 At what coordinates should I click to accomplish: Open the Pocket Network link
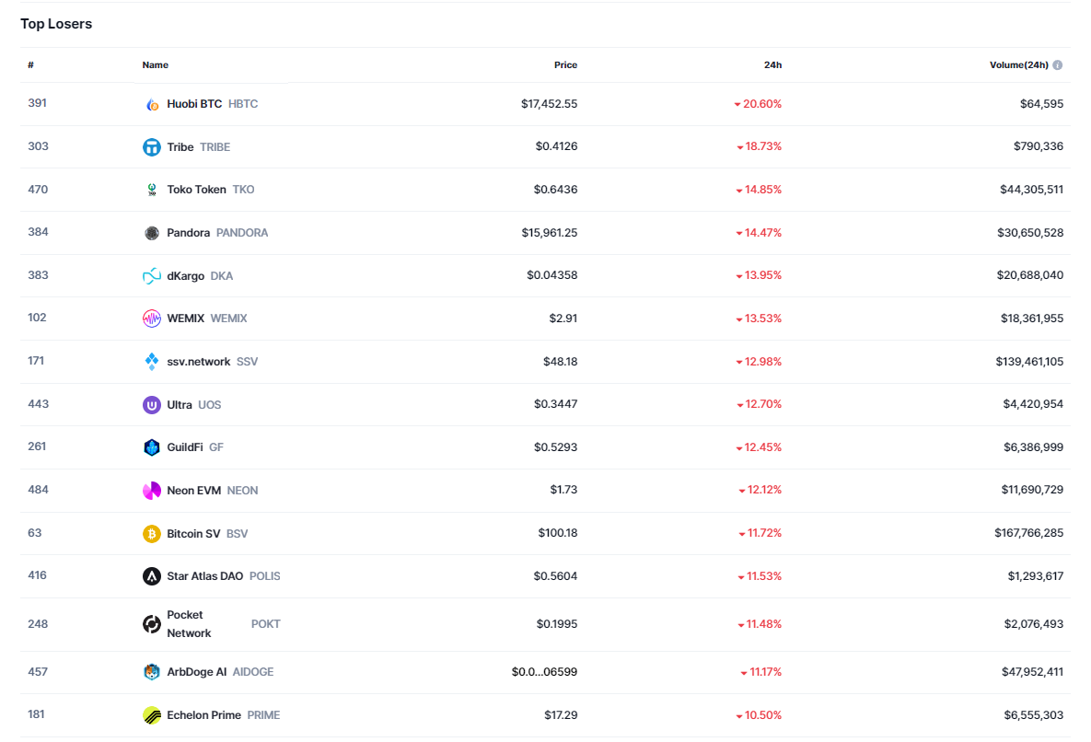(189, 624)
